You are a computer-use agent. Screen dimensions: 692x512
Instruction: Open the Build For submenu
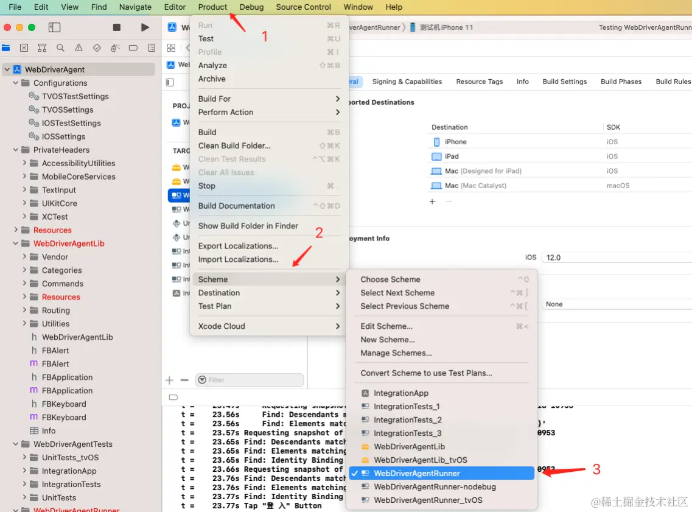(269, 99)
